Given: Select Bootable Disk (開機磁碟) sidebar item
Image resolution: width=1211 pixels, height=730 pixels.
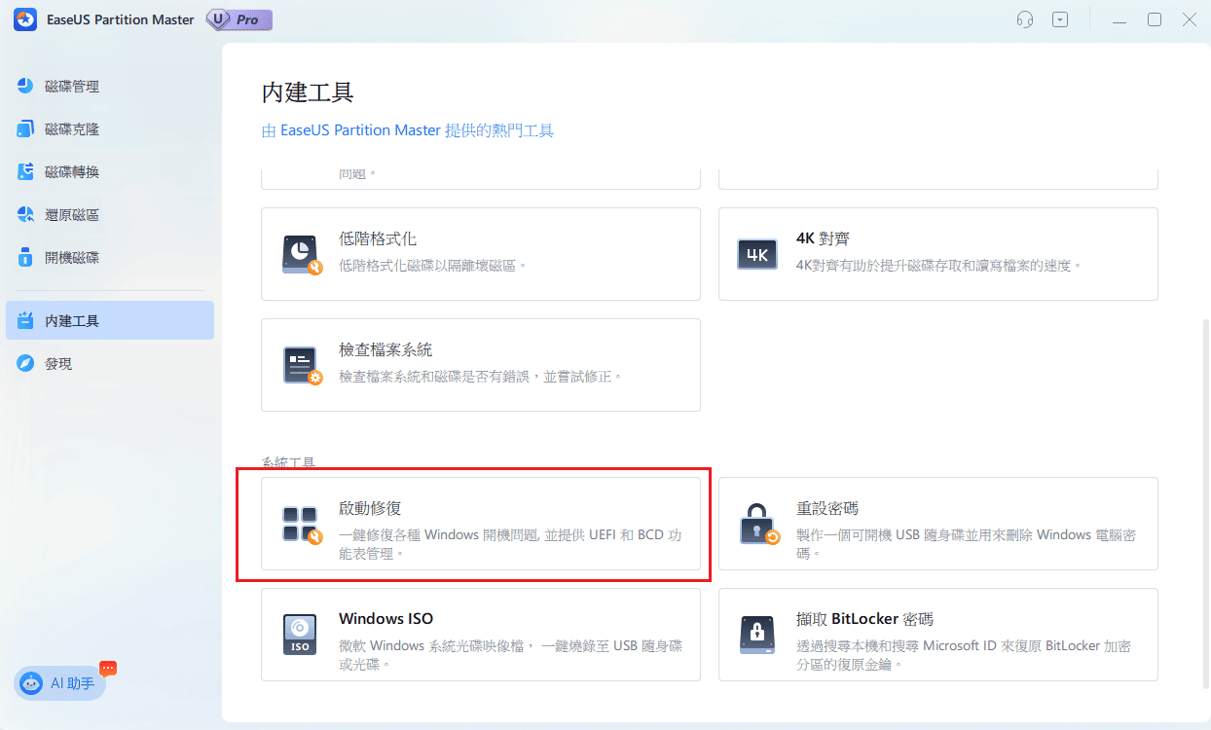Looking at the screenshot, I should coord(72,258).
